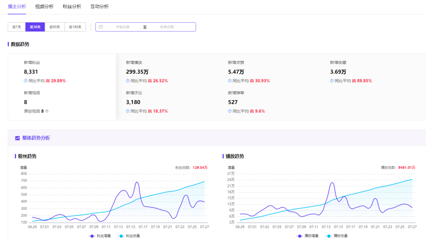Click the help icon beside 新增评论 同比平均
This screenshot has width=426, height=241.
click(128, 111)
